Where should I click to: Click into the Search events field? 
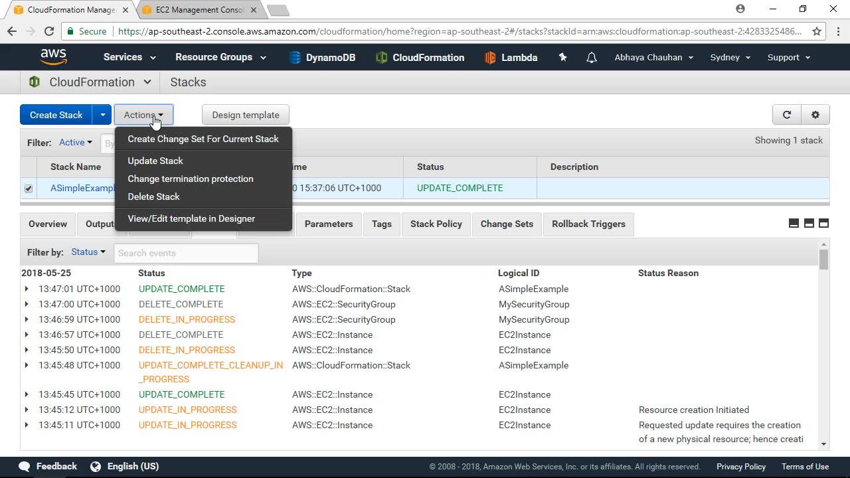pyautogui.click(x=186, y=253)
